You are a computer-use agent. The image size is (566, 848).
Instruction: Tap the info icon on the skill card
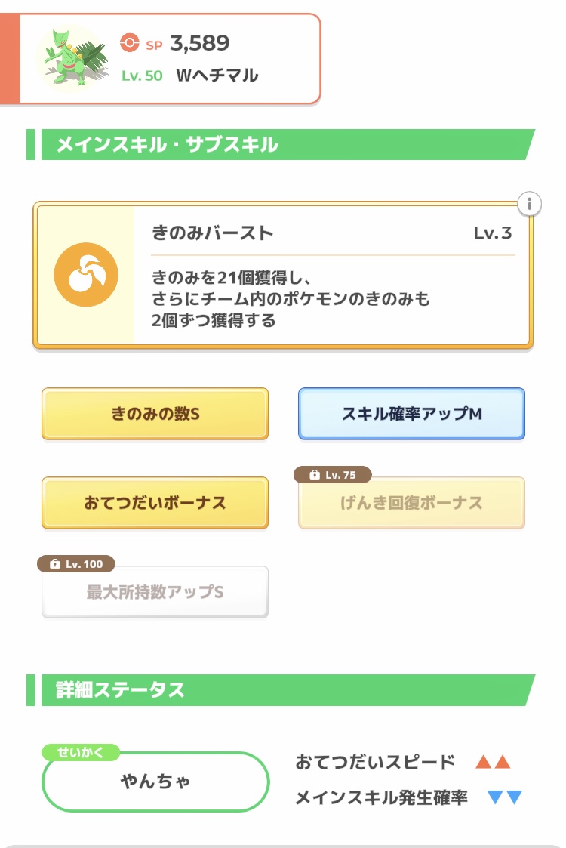(x=530, y=203)
